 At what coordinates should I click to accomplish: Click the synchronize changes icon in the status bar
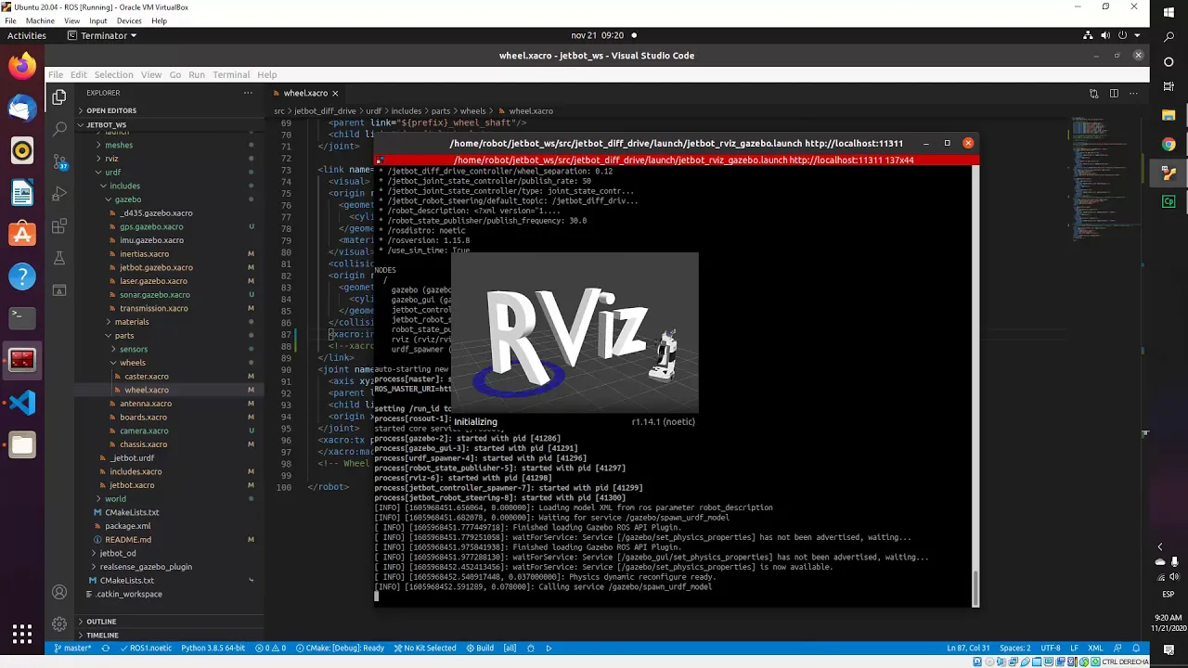pos(105,648)
